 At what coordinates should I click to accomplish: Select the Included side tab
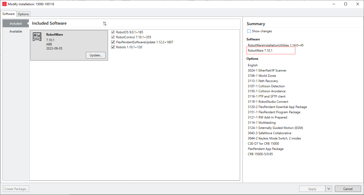(16, 24)
